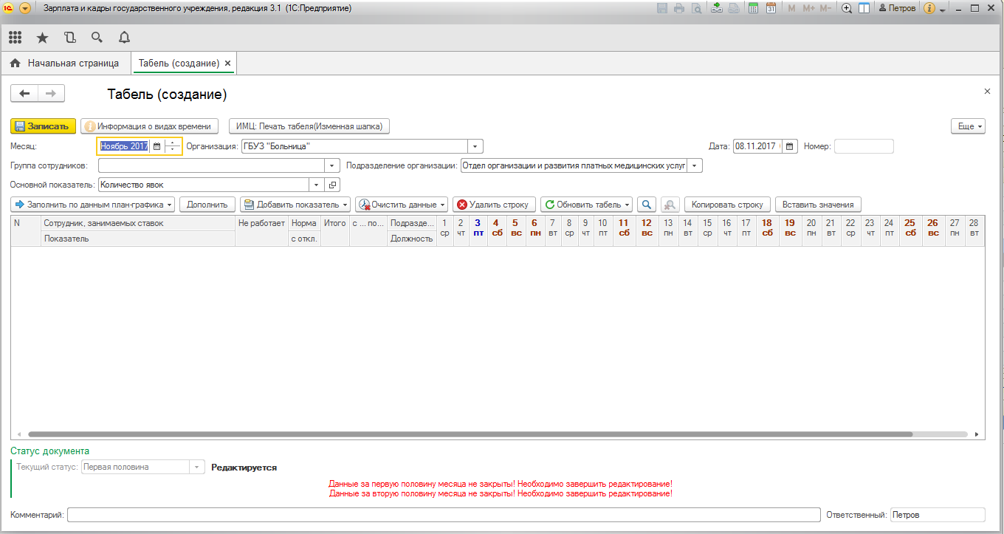Open the history icon in the toolbar
The width and height of the screenshot is (1004, 534).
[x=69, y=38]
